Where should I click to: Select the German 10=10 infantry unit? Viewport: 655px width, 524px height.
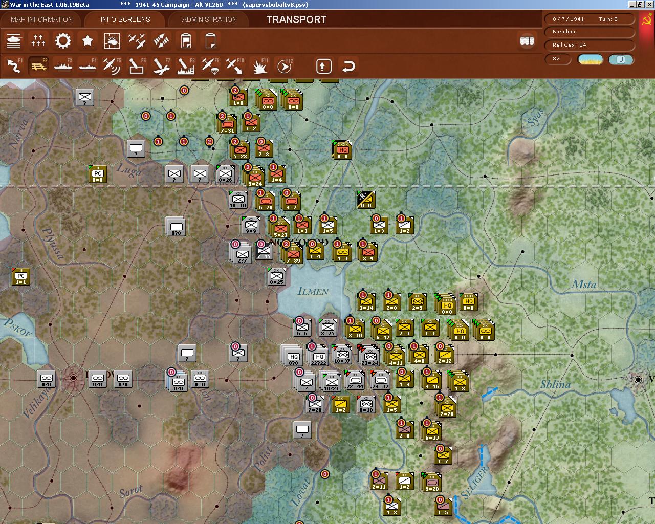(x=238, y=200)
